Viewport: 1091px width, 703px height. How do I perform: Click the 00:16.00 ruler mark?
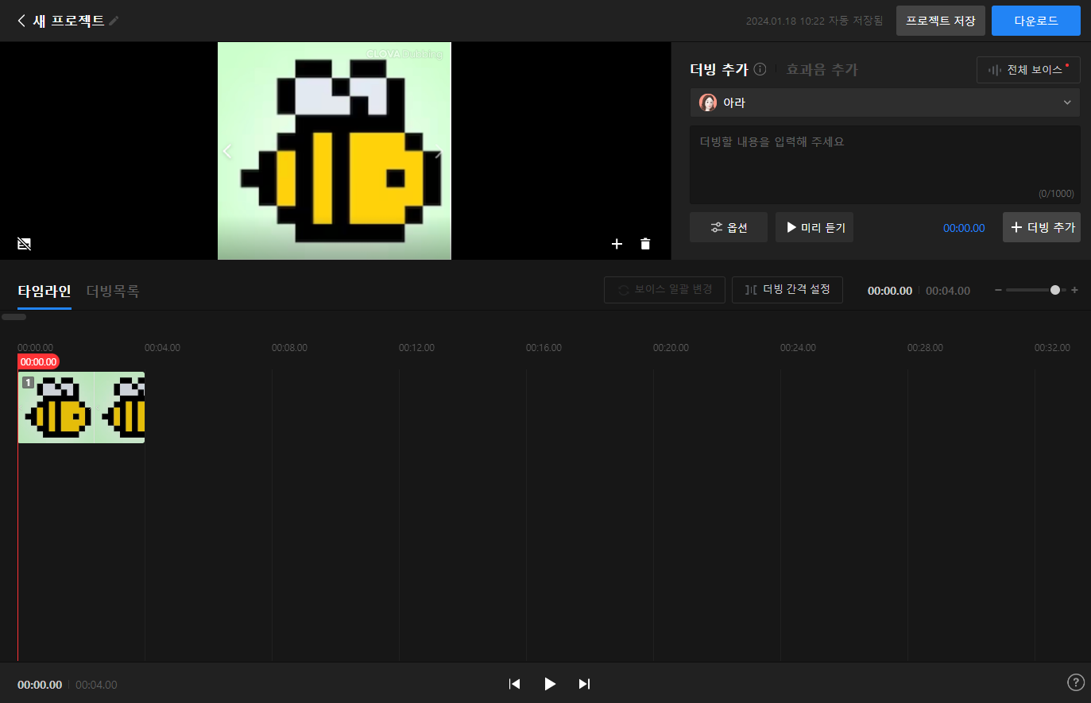544,348
